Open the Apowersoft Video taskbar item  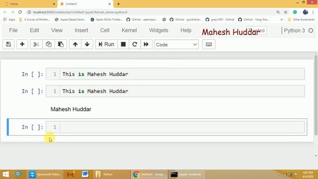click(45, 175)
